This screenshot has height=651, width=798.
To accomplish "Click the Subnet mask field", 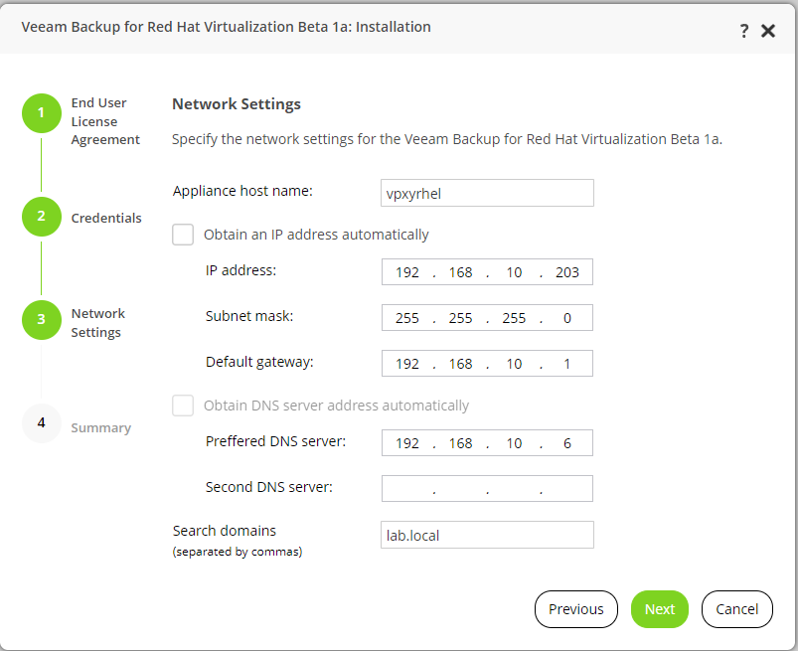I will click(x=487, y=318).
